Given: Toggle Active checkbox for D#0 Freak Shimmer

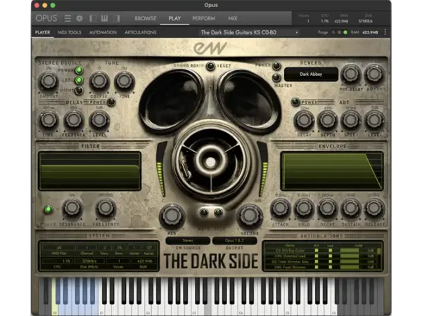Looking at the screenshot, I should [x=316, y=267].
